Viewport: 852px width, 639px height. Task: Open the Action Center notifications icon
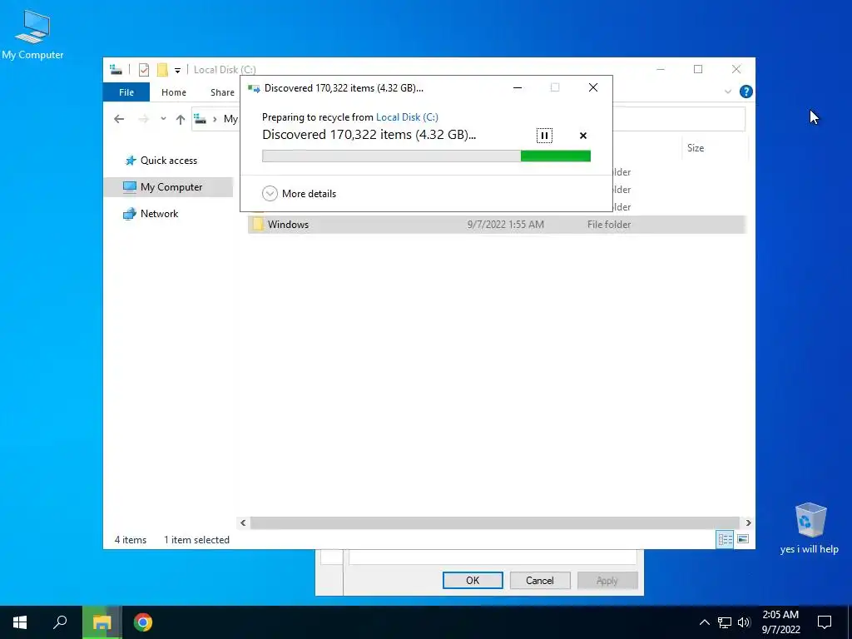pyautogui.click(x=825, y=622)
